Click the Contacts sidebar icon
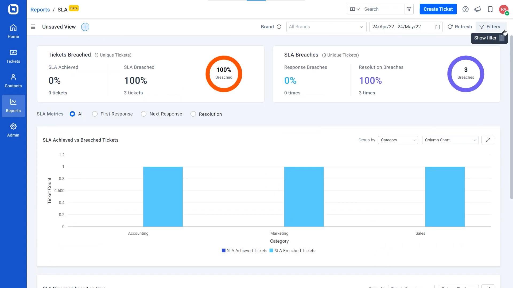513x288 pixels. coord(13,81)
